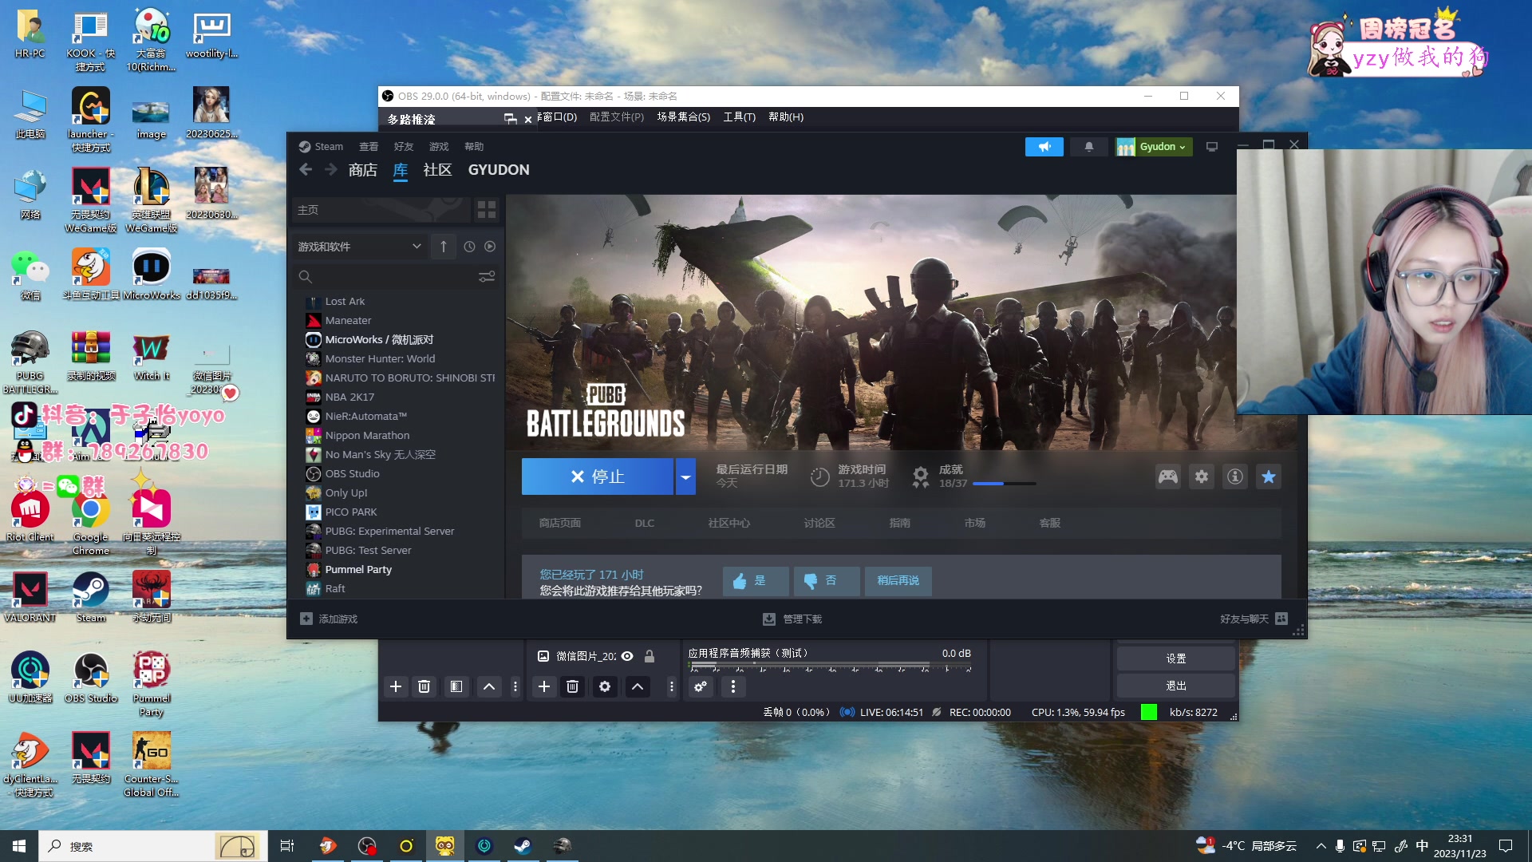Click 主页 library home bar

[x=381, y=210]
